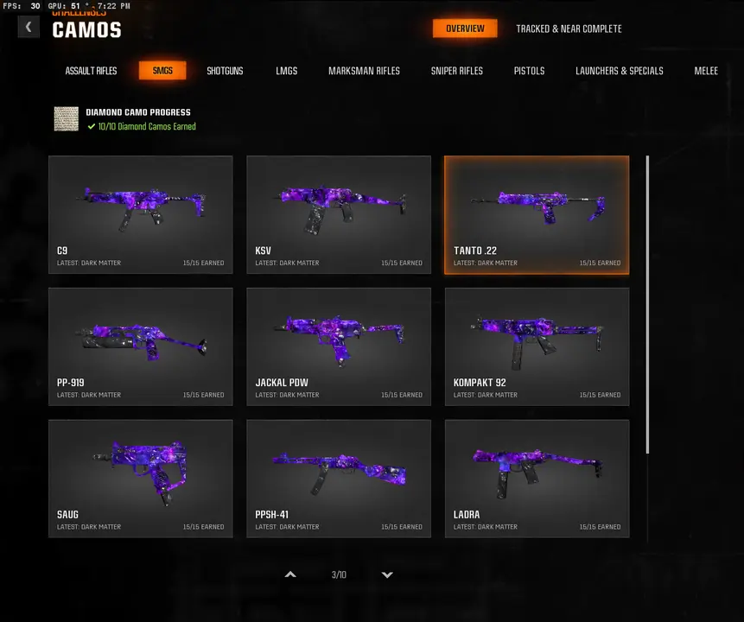Select the PPSH-41 weapon card
This screenshot has height=622, width=744.
[x=339, y=479]
